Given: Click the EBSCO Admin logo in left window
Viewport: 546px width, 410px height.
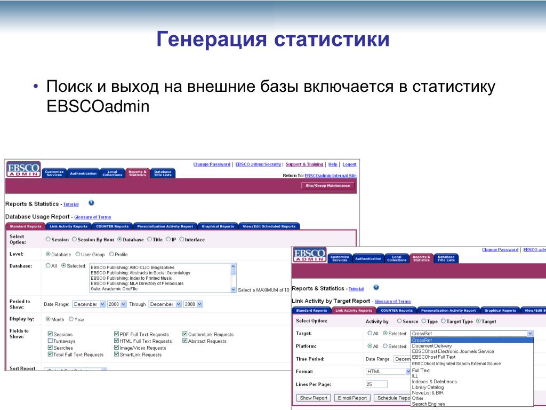Looking at the screenshot, I should [23, 169].
